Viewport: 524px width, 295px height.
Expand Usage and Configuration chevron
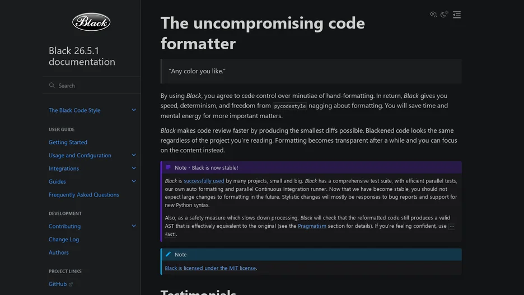click(x=134, y=155)
